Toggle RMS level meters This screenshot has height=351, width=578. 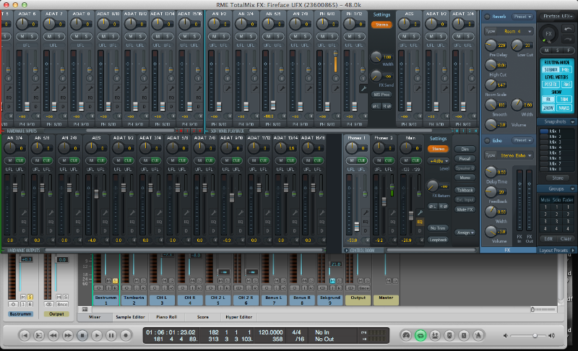[566, 84]
